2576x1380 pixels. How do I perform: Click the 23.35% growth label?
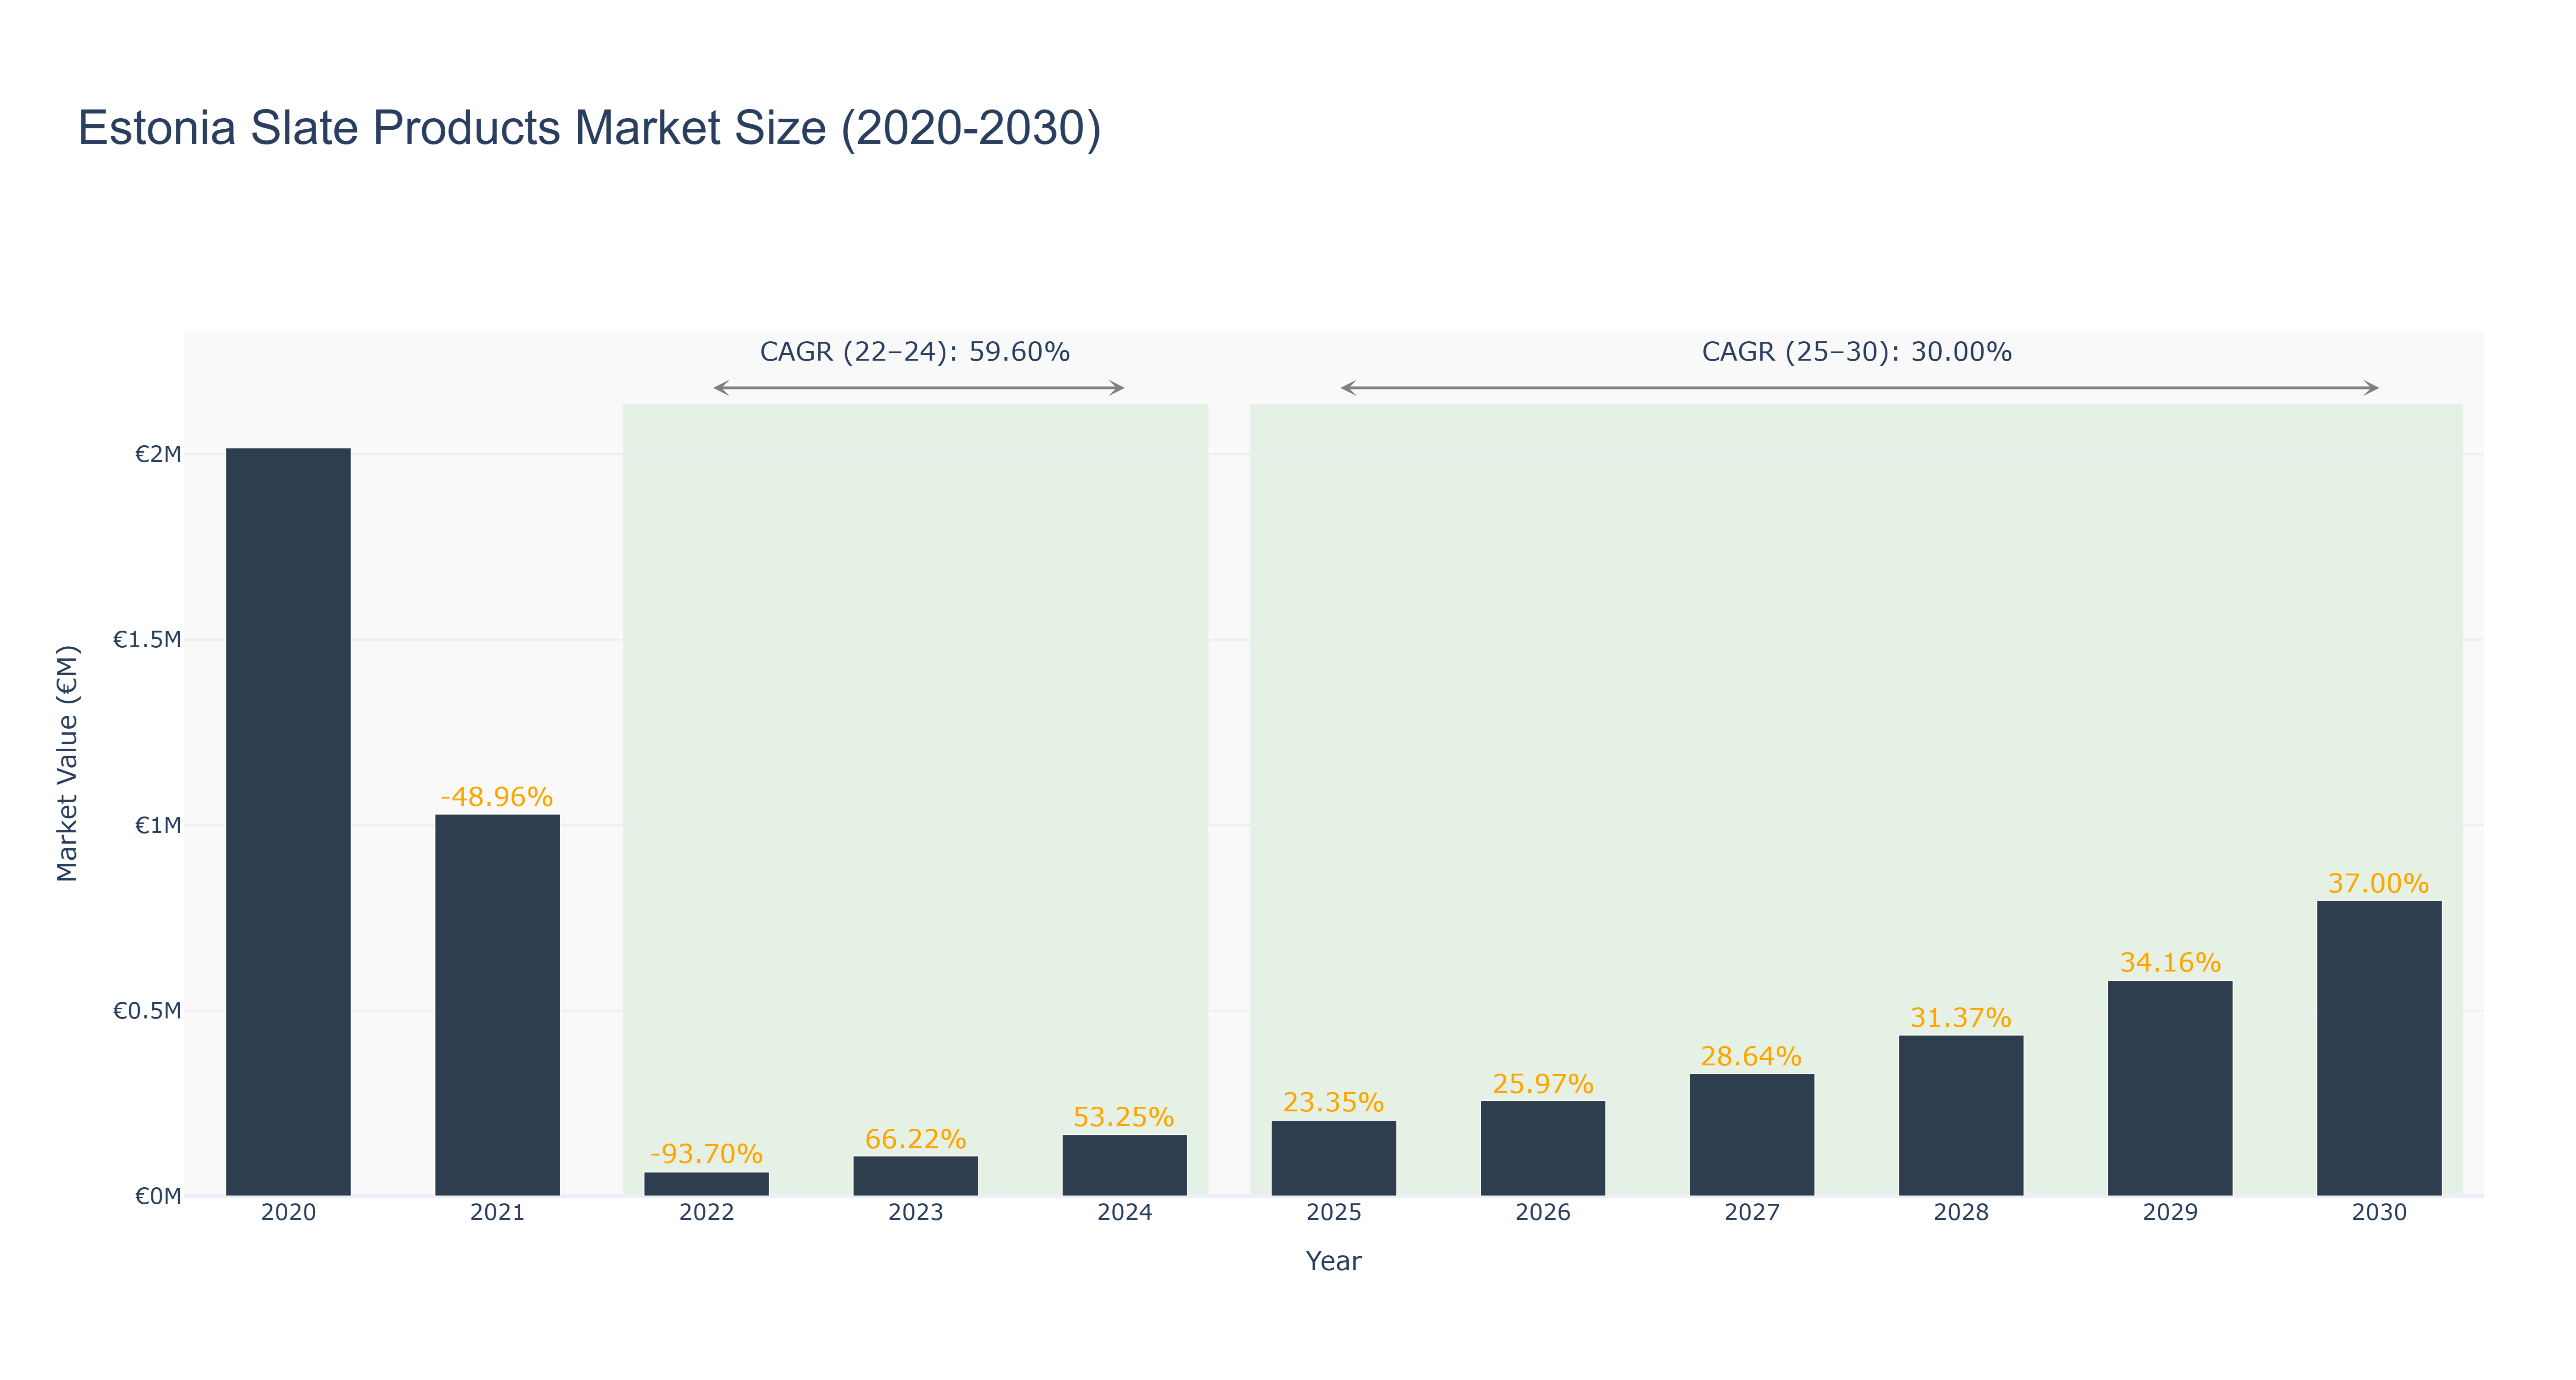point(1333,1103)
